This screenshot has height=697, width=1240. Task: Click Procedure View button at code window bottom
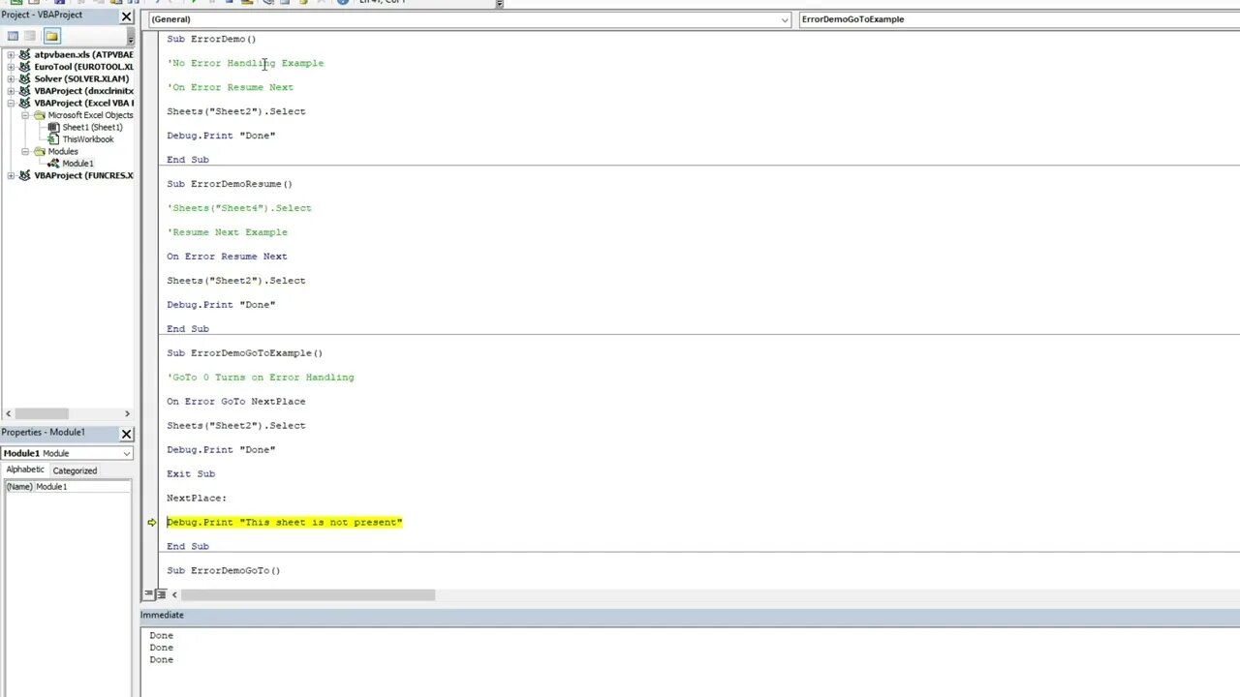148,594
